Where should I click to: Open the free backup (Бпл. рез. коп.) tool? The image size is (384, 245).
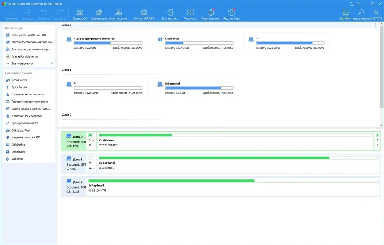click(171, 15)
